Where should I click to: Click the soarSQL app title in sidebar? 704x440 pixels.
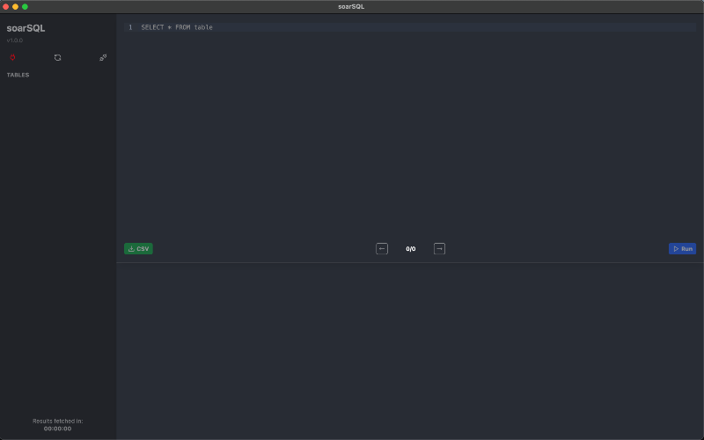[26, 28]
